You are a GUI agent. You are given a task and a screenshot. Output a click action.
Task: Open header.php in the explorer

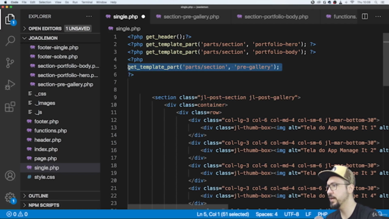click(x=60, y=140)
